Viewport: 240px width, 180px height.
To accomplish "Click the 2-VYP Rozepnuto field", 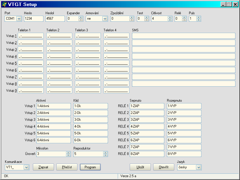I will tap(184, 113).
